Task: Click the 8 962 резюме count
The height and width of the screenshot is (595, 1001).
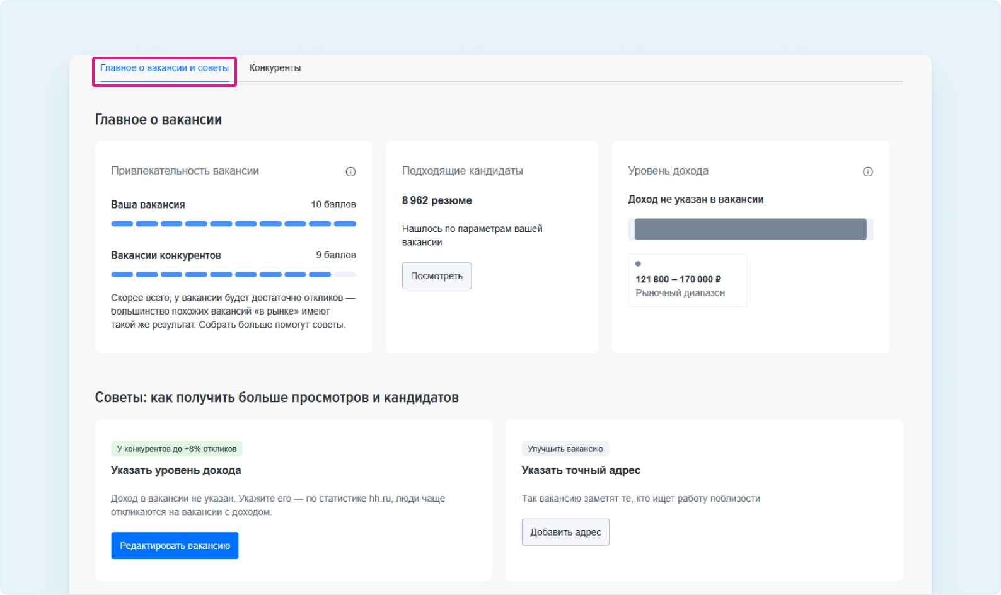Action: [437, 200]
